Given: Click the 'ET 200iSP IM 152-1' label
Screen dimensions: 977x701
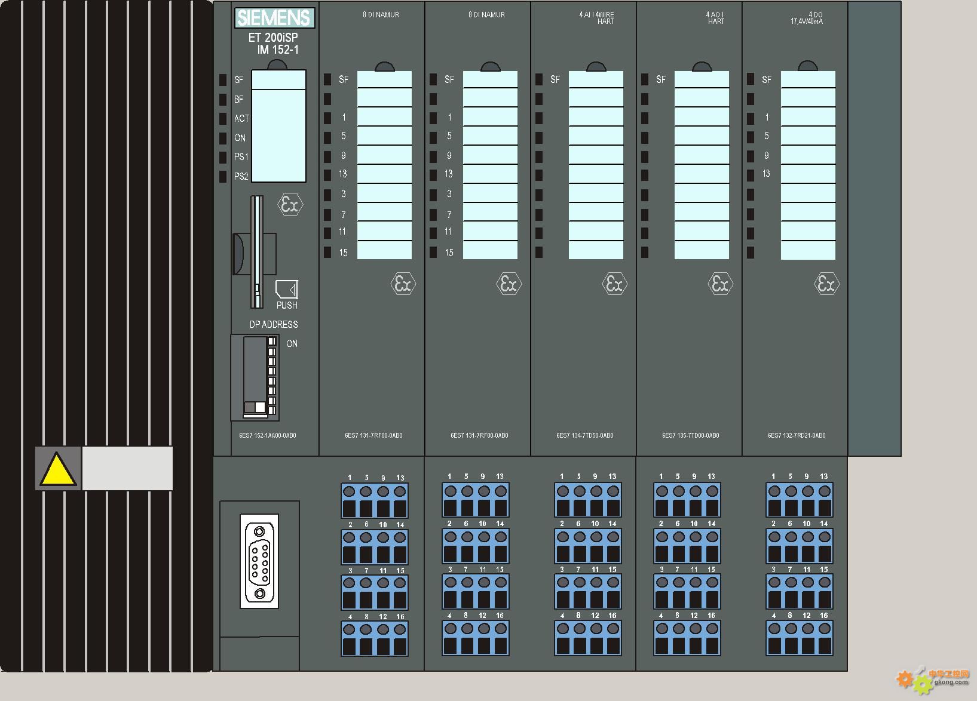Looking at the screenshot, I should point(273,44).
